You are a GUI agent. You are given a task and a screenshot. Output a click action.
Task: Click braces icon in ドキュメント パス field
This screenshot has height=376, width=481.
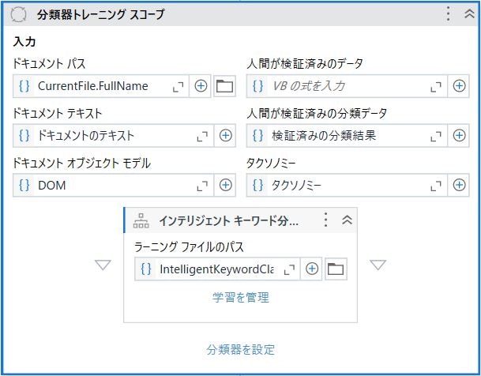[24, 86]
